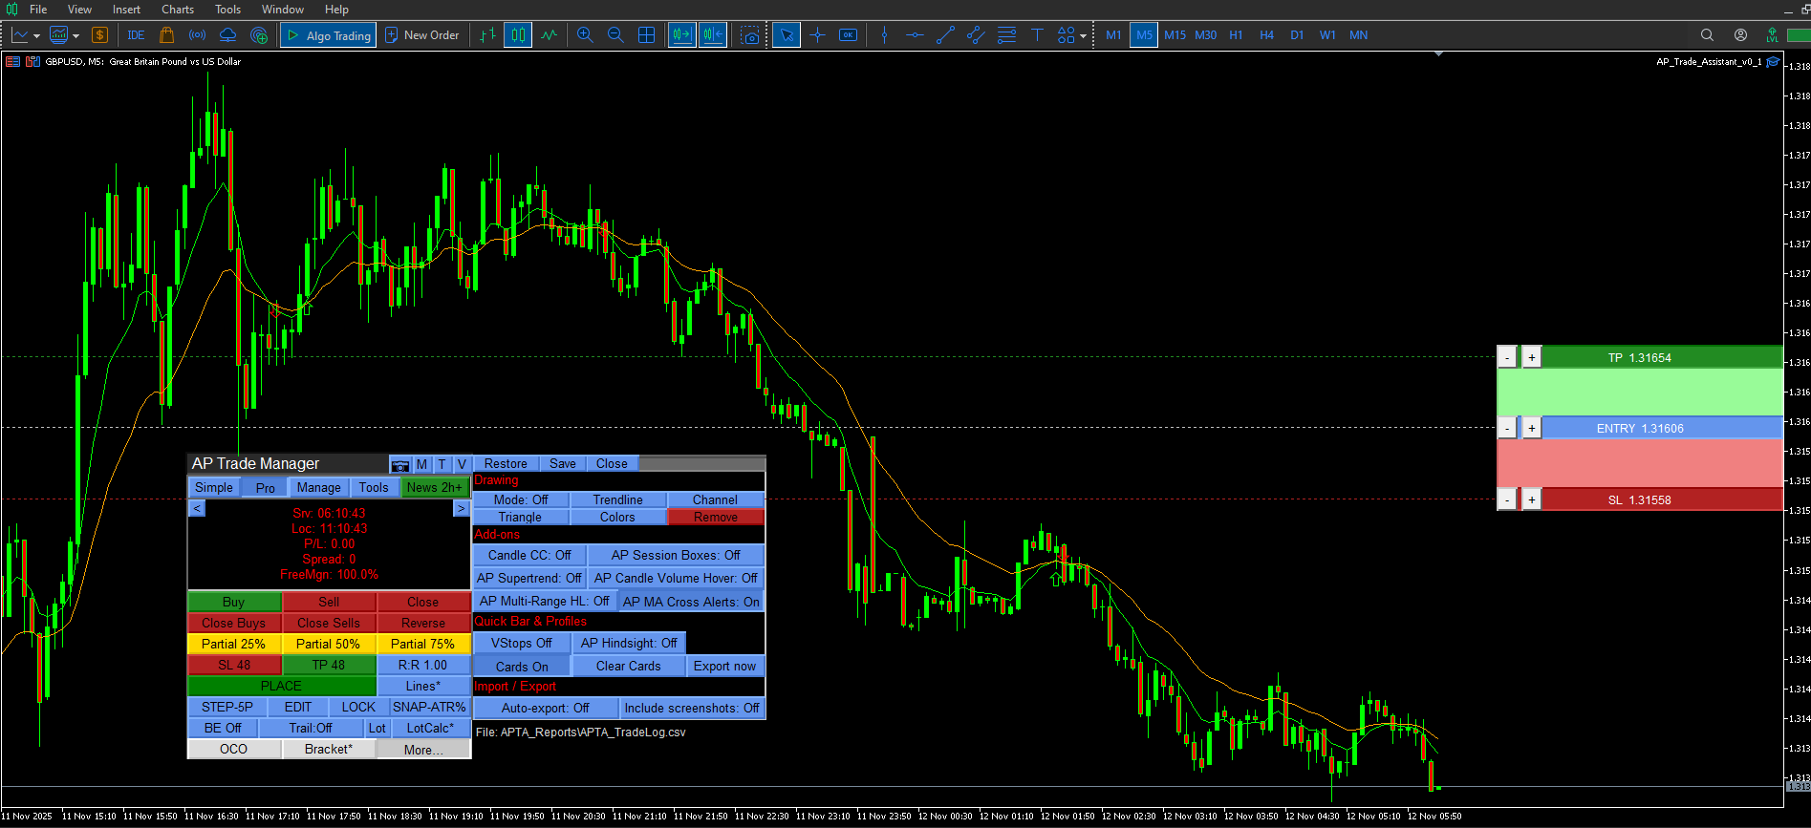Image resolution: width=1811 pixels, height=828 pixels.
Task: Open the MetaEditor IDE
Action: 136,35
